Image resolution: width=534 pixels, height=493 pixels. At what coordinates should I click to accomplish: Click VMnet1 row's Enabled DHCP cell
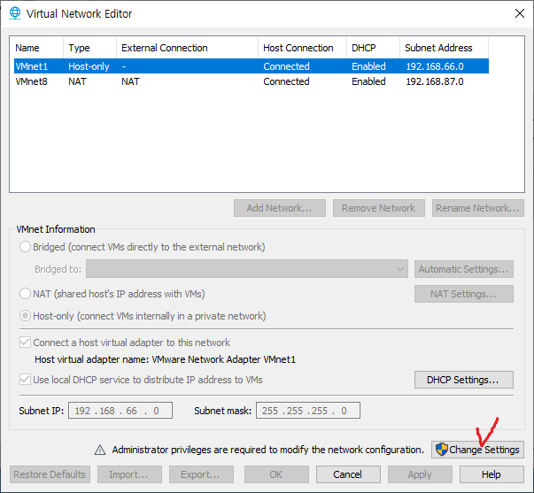click(x=368, y=66)
